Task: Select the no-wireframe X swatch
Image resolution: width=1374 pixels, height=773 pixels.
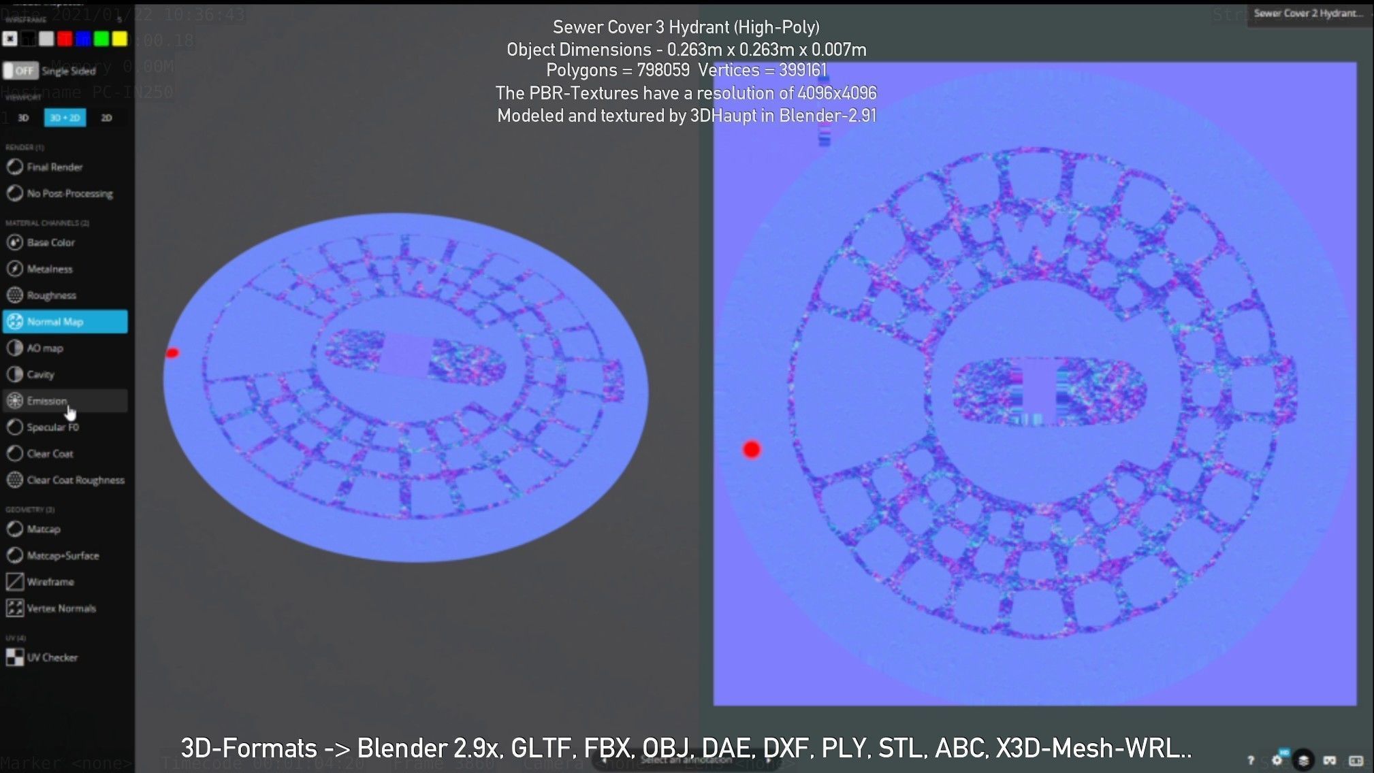Action: tap(10, 39)
